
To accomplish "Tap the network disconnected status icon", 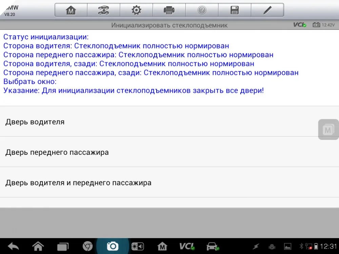I will coord(308,246).
